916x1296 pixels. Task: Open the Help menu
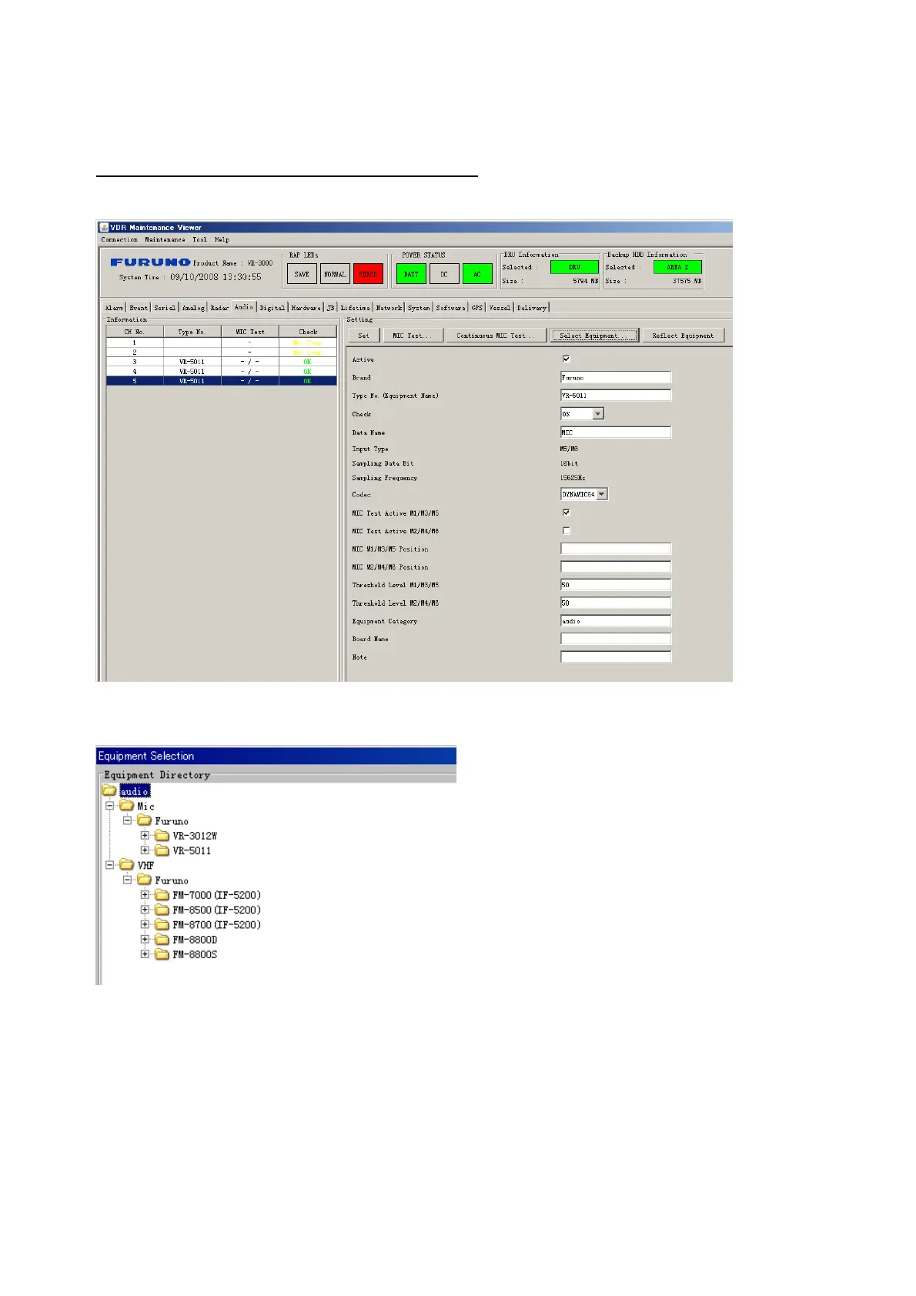coord(222,239)
